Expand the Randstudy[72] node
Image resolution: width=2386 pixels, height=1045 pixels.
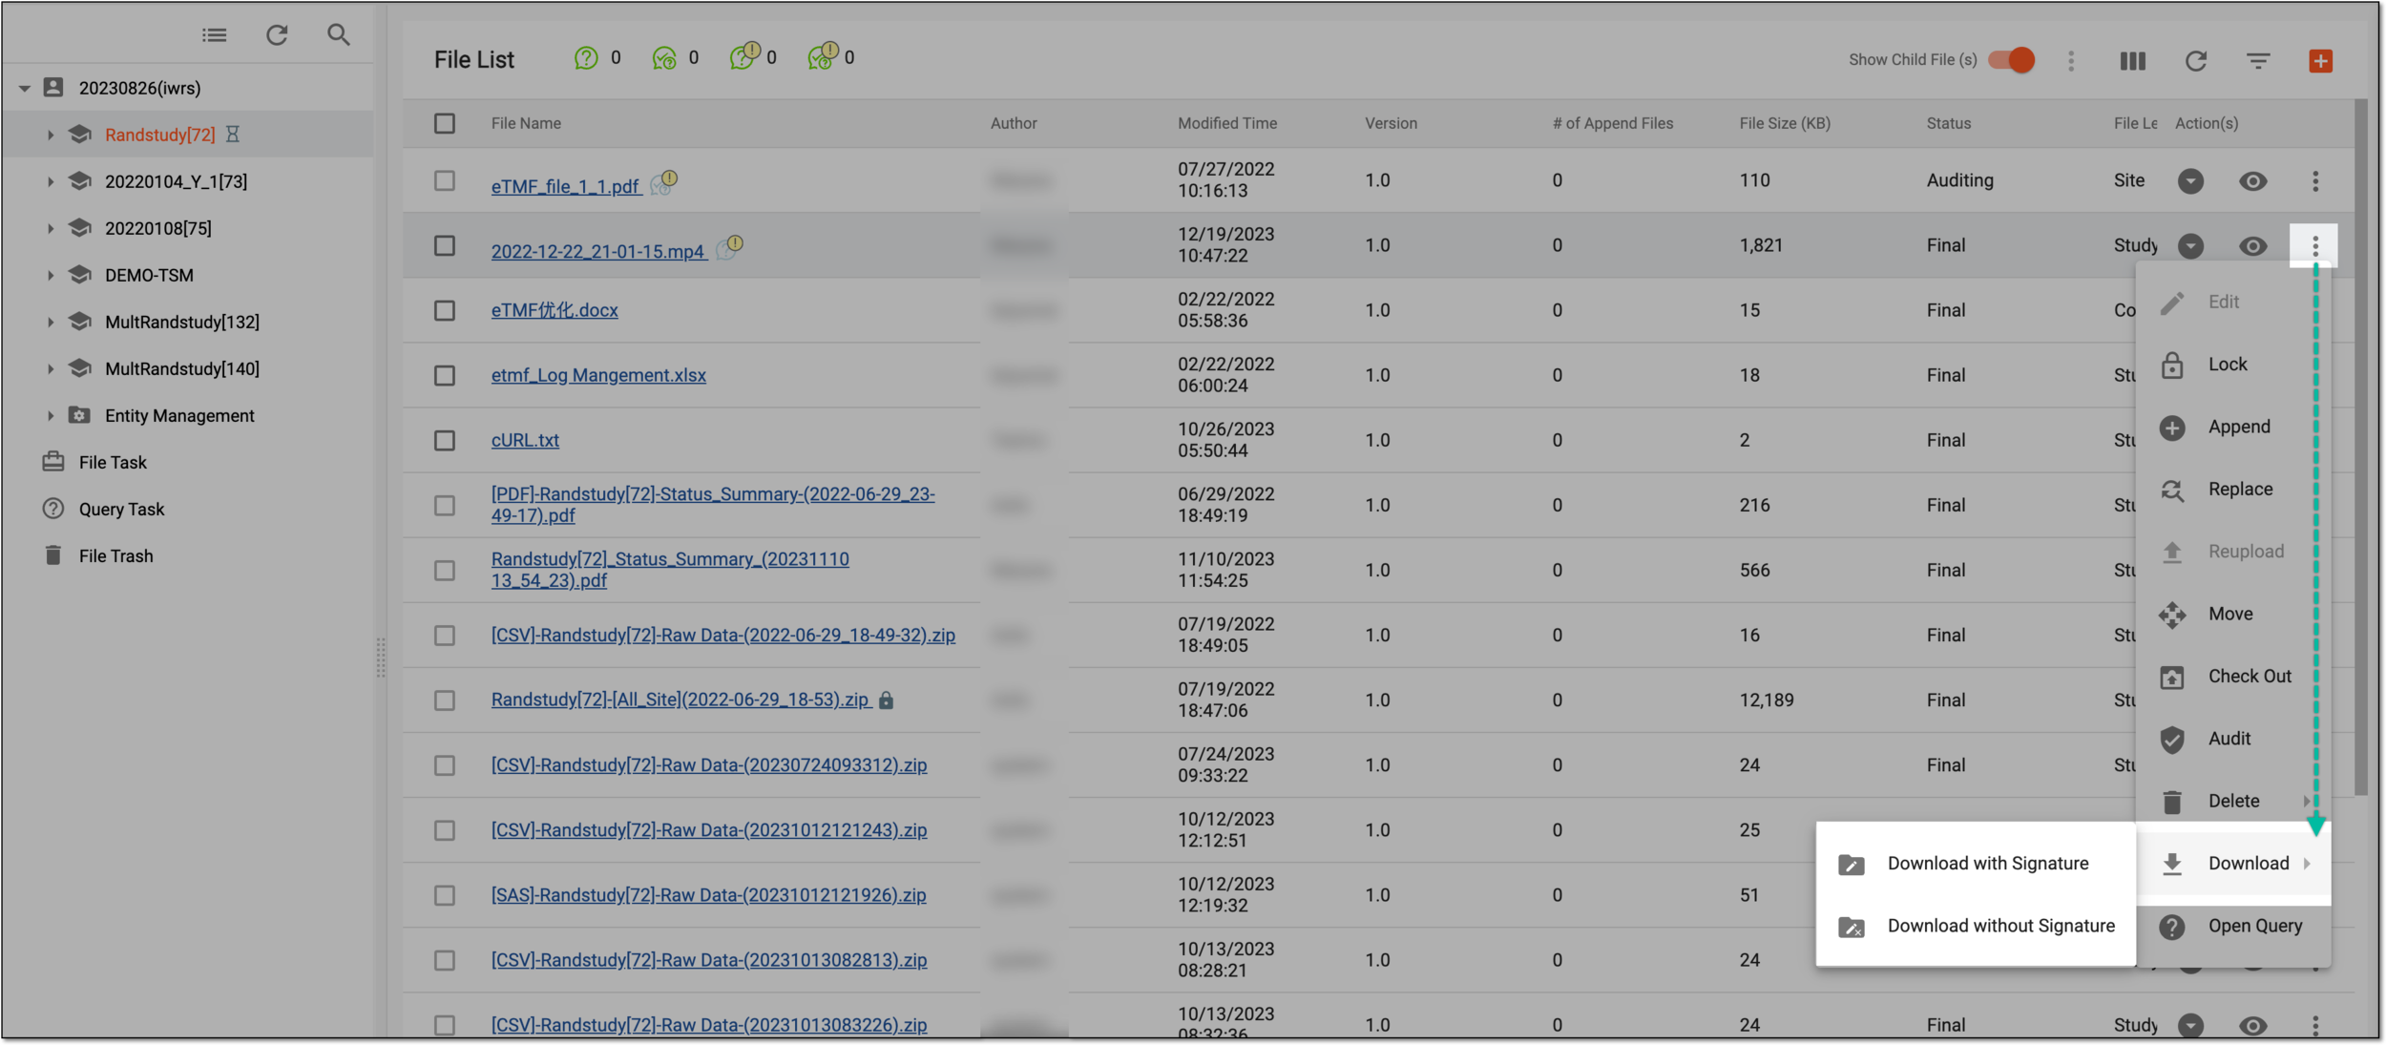click(x=50, y=136)
